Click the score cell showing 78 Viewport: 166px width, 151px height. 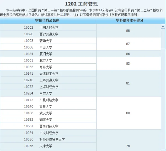tap(129, 140)
